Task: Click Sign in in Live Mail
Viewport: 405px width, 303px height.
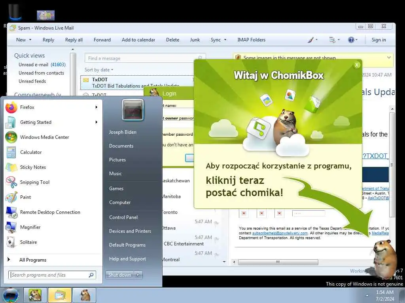Action: (379, 40)
